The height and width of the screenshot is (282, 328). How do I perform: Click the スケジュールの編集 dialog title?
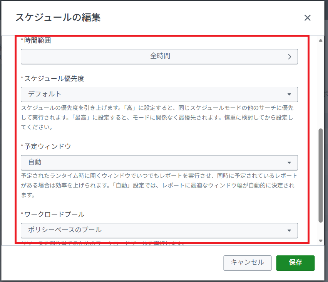coord(58,18)
